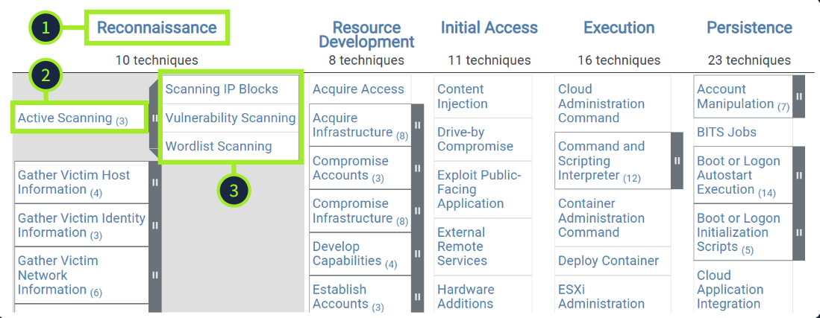Image resolution: width=820 pixels, height=318 pixels.
Task: Open the Deploy Container technique
Action: point(608,261)
